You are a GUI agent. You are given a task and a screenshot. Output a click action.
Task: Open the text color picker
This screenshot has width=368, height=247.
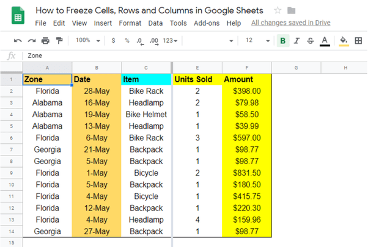coord(325,41)
